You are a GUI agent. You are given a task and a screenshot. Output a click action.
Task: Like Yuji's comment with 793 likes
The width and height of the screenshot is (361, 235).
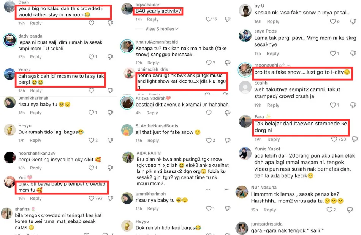92,198
